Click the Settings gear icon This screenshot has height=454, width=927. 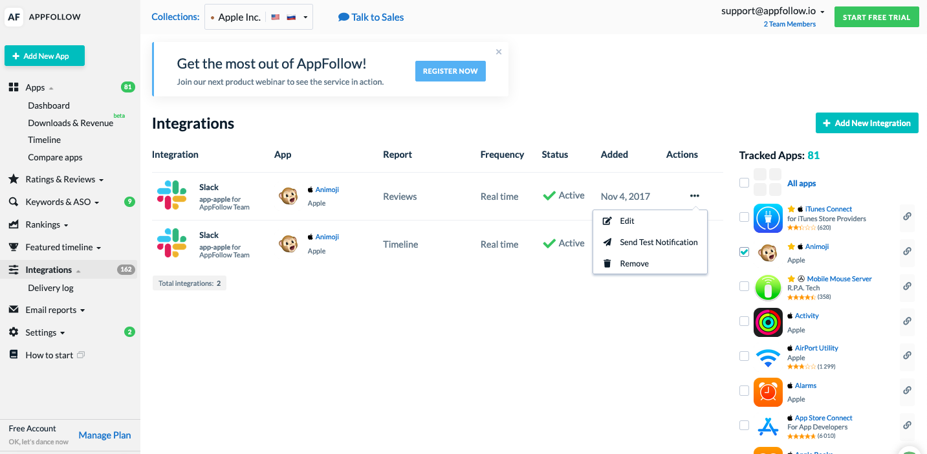coord(14,332)
